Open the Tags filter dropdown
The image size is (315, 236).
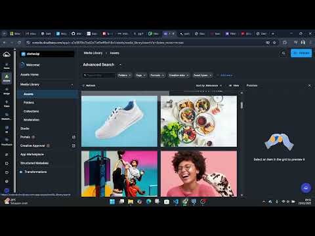140,75
